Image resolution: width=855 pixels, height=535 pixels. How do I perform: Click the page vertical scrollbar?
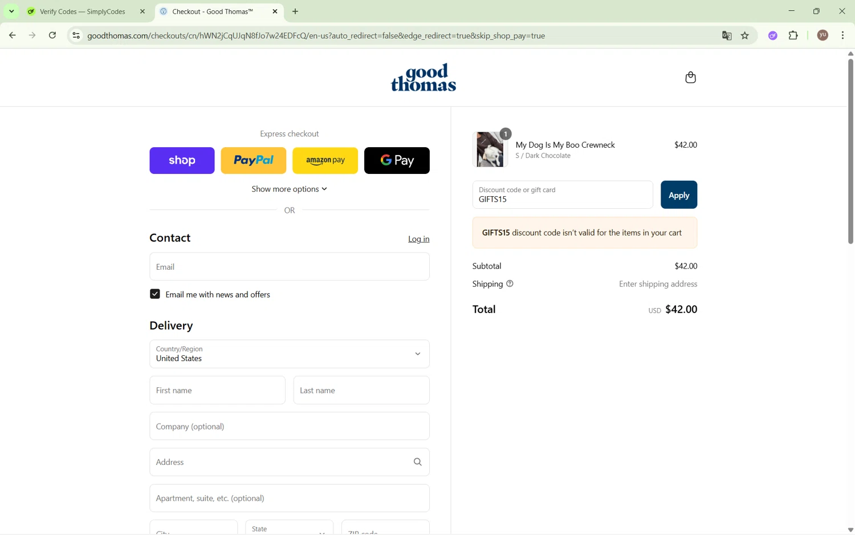tap(850, 151)
